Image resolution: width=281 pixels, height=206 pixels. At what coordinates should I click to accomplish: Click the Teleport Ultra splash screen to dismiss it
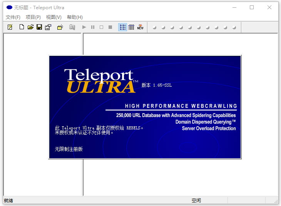coord(145,107)
